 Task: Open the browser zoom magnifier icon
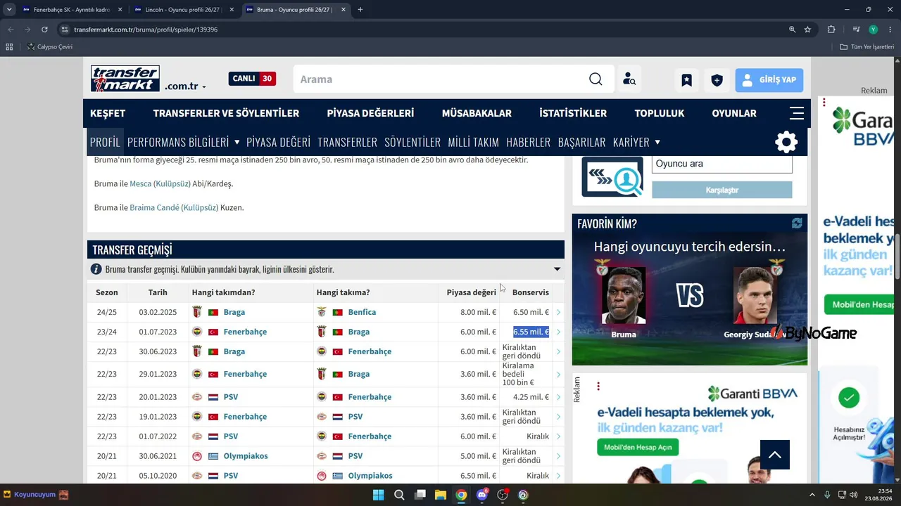click(792, 30)
